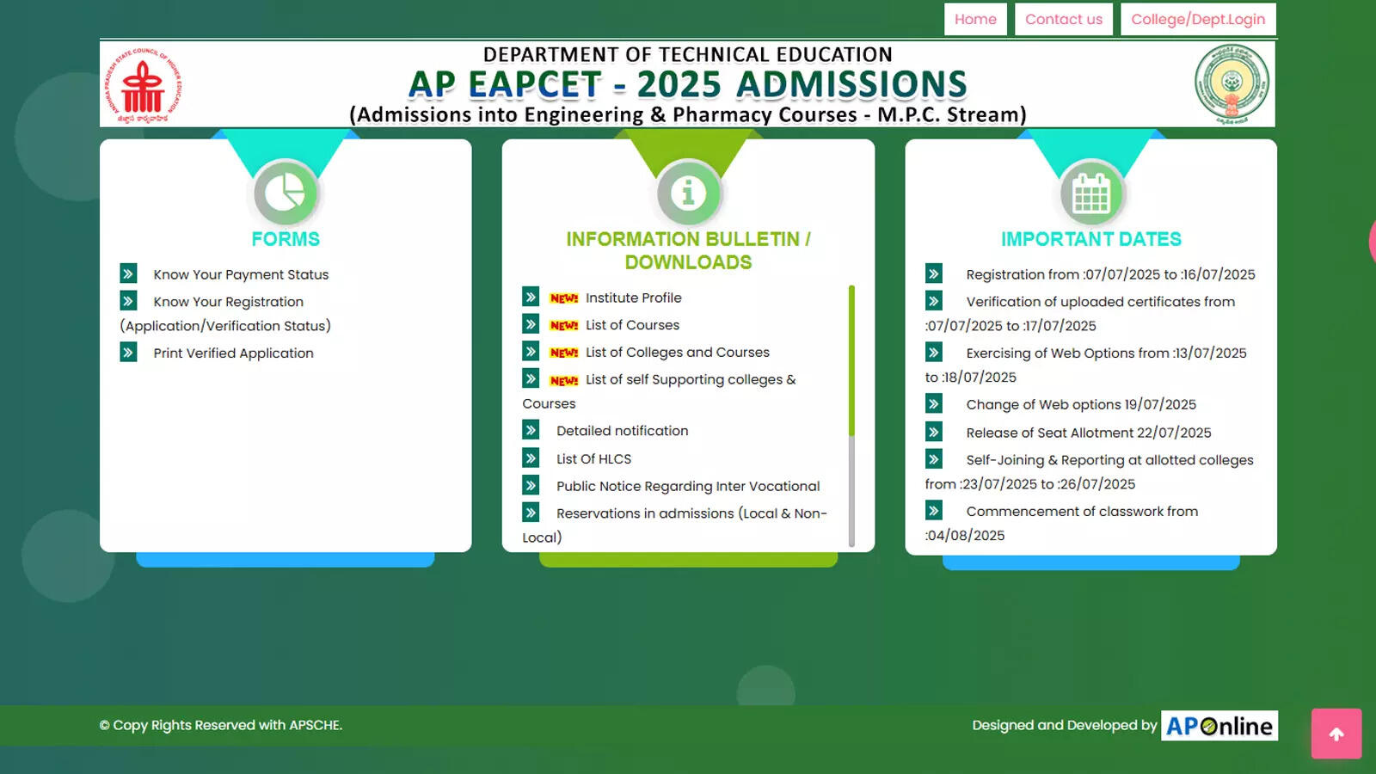Viewport: 1376px width, 774px height.
Task: Select 'Verification of uploaded certificates from' text
Action: click(1100, 302)
